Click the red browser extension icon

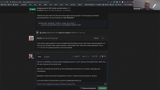pos(128,2)
